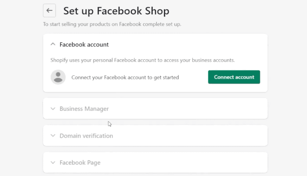Viewport: 307px width, 176px height.
Task: Click blank area of Facebook Page card
Action: [186, 162]
